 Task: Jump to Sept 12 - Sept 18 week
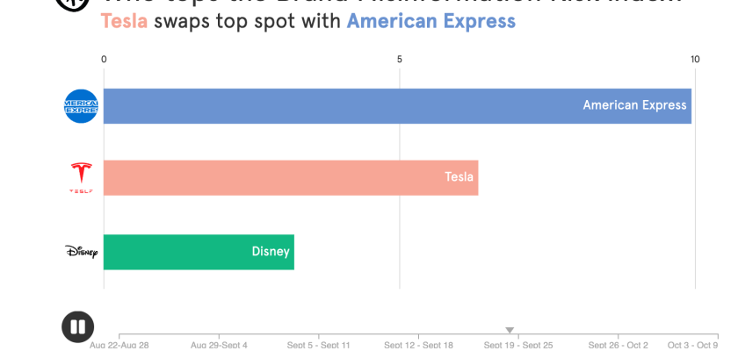tap(419, 345)
